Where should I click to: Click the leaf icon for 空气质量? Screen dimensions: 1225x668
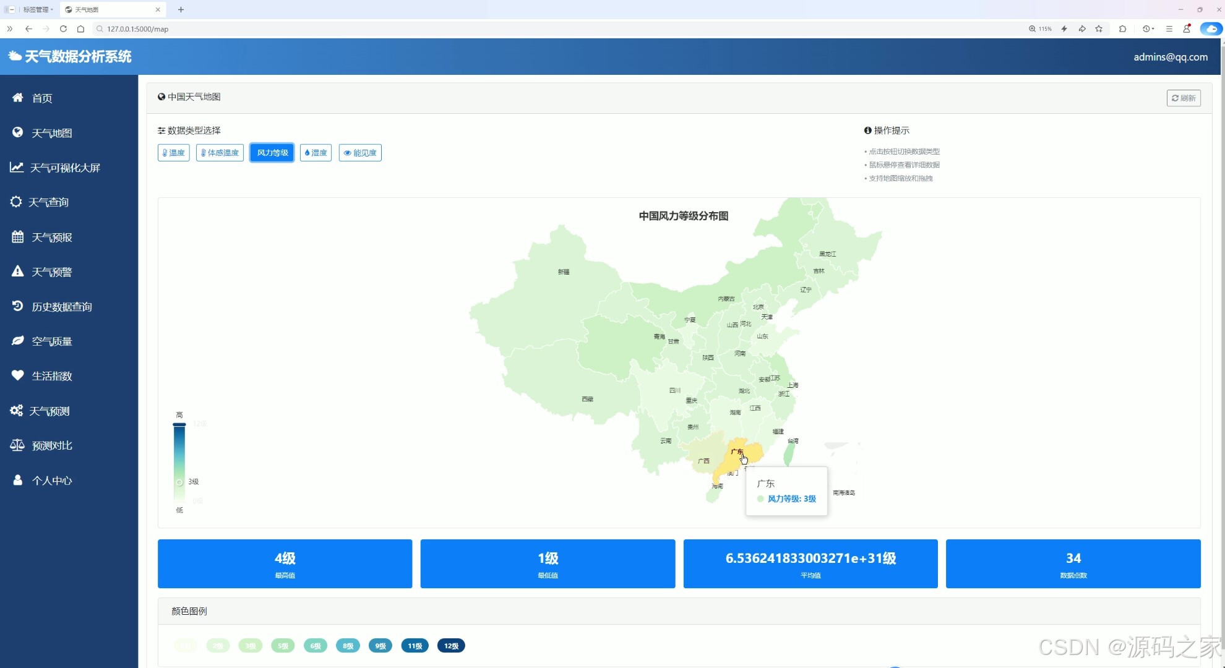(17, 341)
